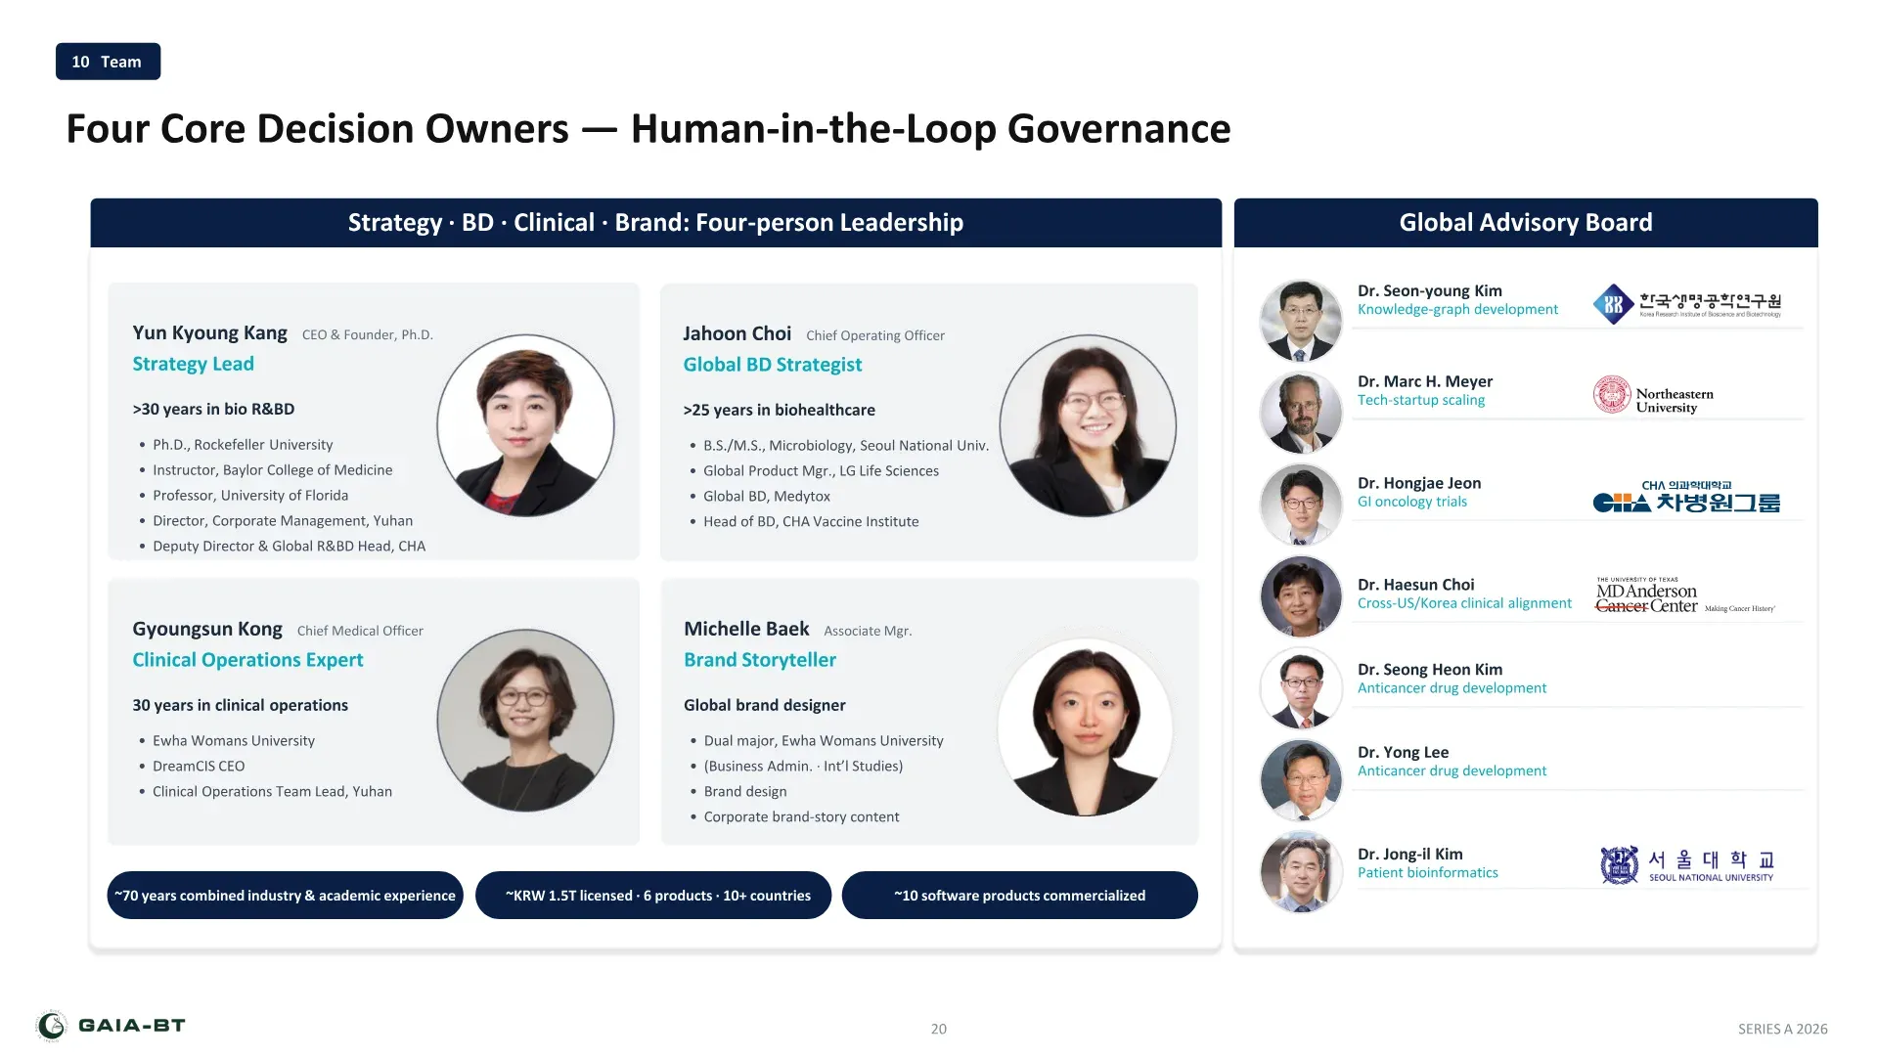Viewport: 1877px width, 1056px height.
Task: Click Dr. Marc H. Meyer's advisor photo
Action: tap(1301, 413)
